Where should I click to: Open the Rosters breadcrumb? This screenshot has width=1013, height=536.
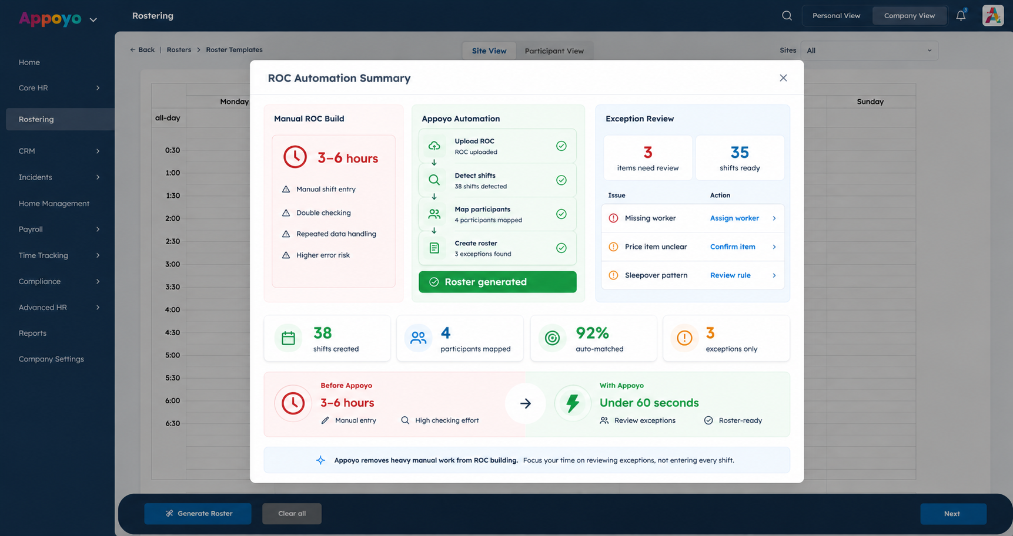coord(179,50)
